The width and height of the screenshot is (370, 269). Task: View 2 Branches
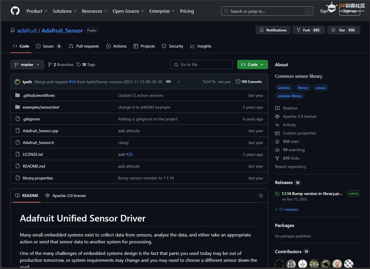click(x=61, y=65)
